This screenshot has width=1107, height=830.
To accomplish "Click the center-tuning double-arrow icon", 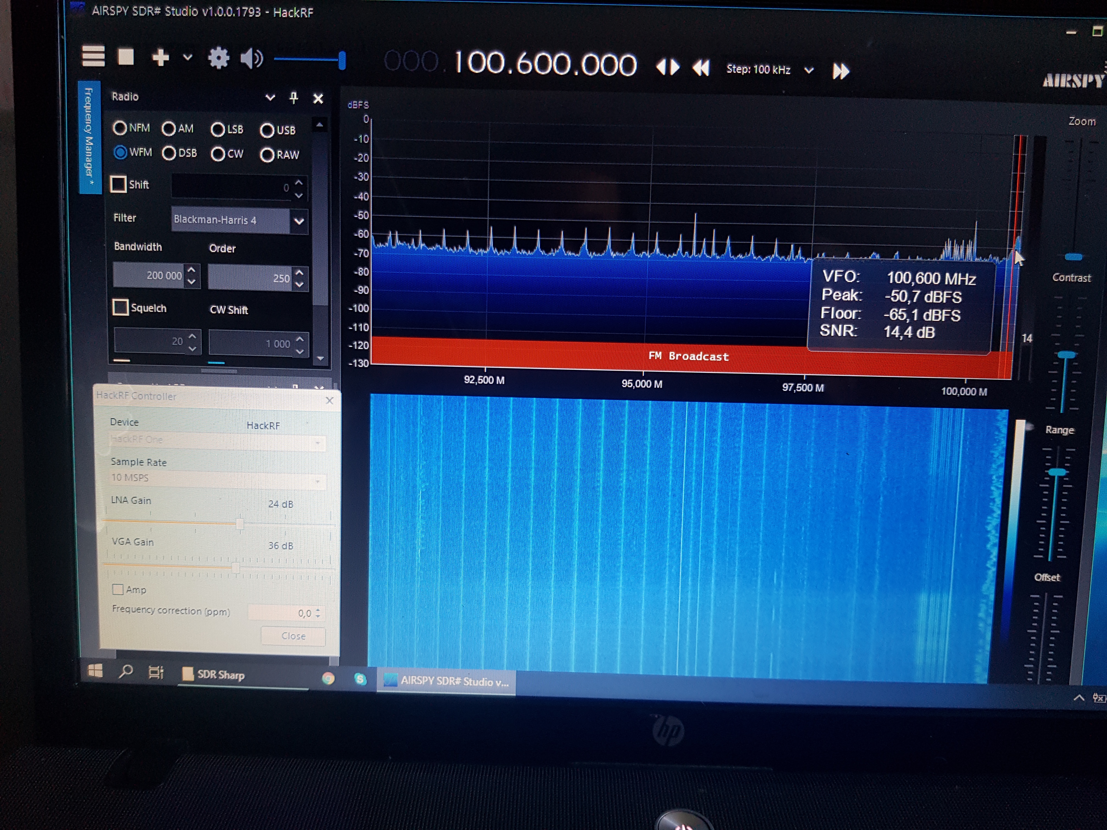I will point(668,67).
